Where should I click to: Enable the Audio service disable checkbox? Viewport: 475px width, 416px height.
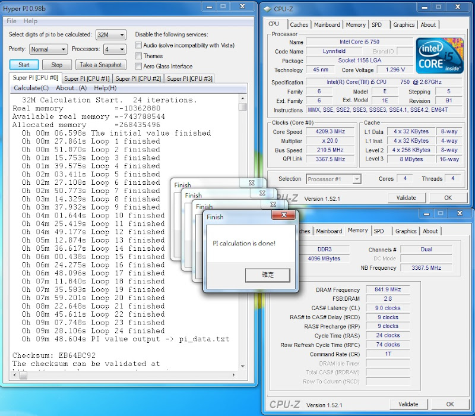pyautogui.click(x=138, y=46)
